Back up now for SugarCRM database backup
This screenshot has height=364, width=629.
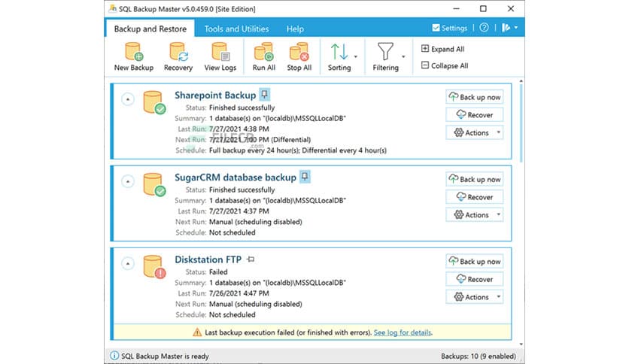[x=475, y=179]
